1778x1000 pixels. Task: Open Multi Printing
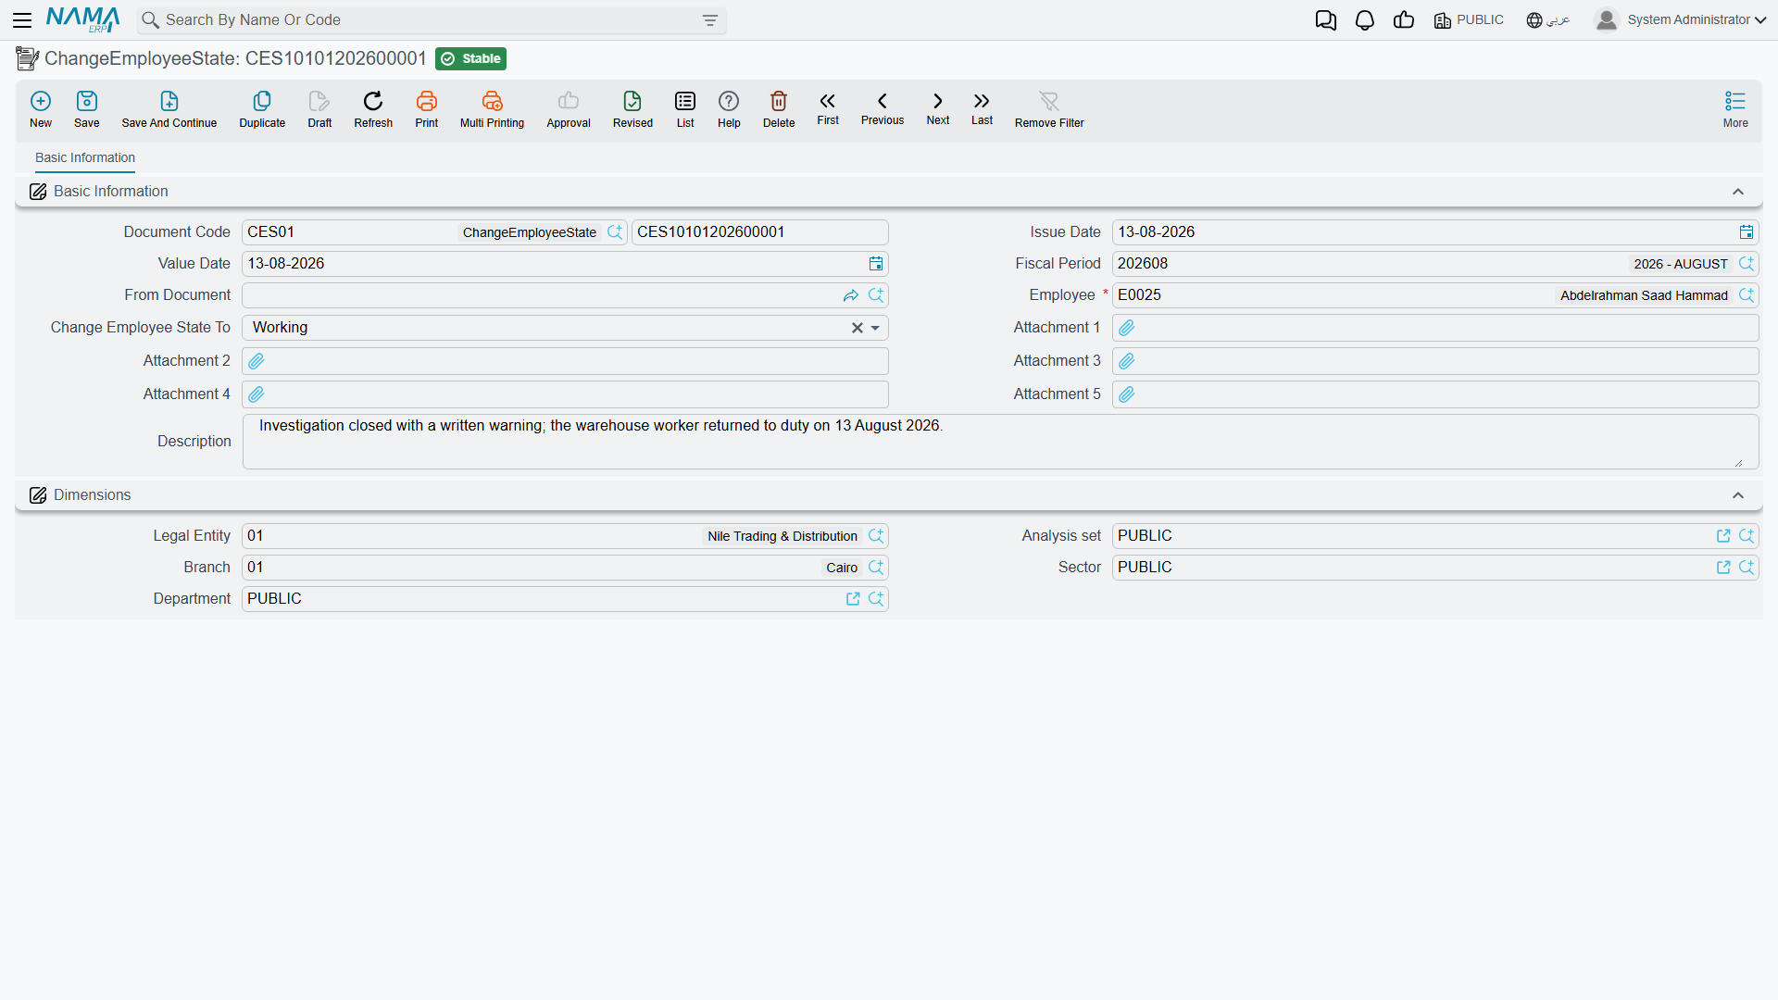coord(492,109)
